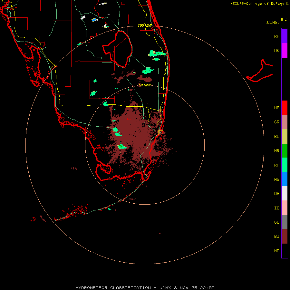The height and width of the screenshot is (290, 290).
Task: Click the ND black legend swatch
Action: 285,251
